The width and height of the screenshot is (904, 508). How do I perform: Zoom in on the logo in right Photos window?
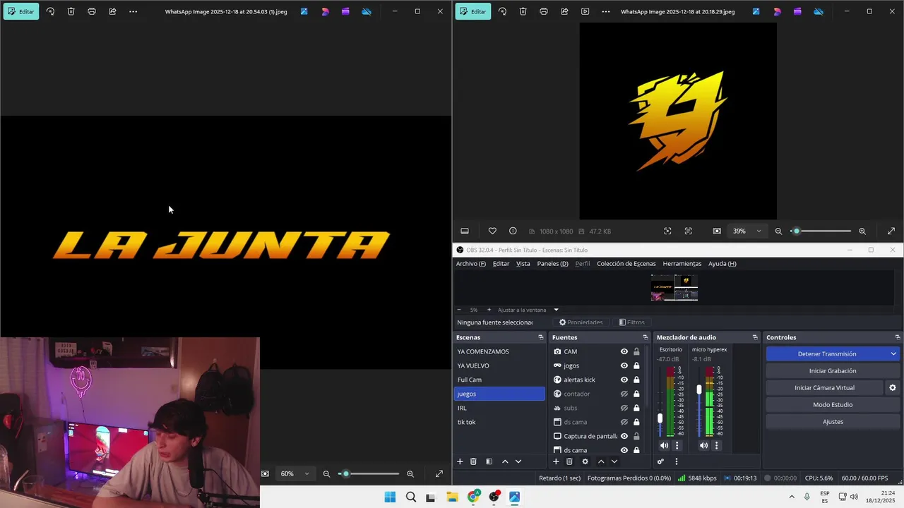[x=862, y=231]
